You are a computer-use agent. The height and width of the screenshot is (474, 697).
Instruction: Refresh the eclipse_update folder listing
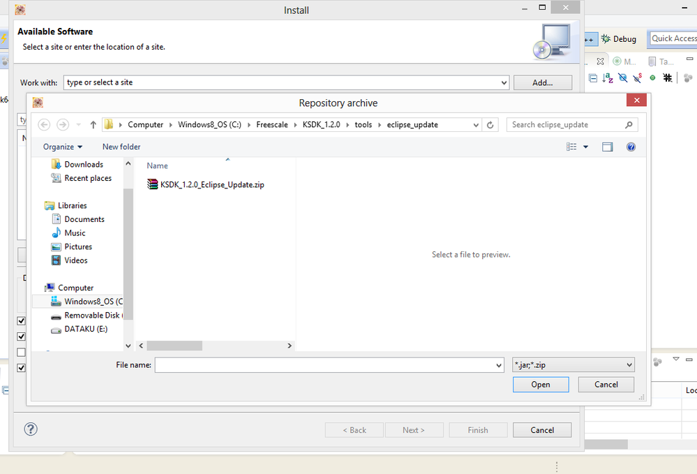(490, 125)
